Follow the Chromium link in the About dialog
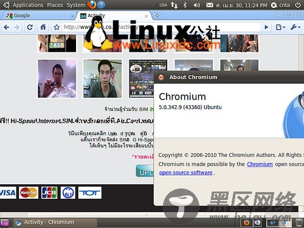304x228 pixels. coord(260,164)
